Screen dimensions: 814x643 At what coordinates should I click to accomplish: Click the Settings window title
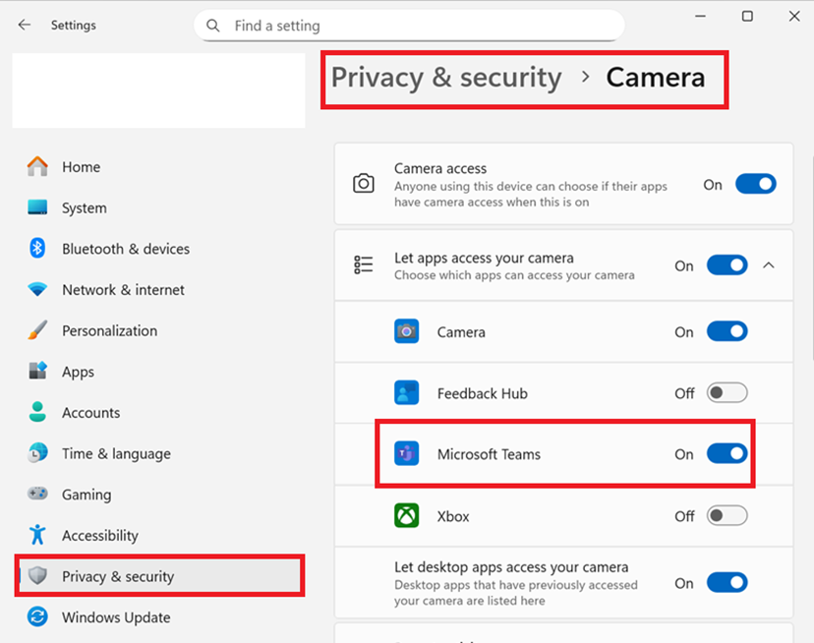pyautogui.click(x=73, y=25)
